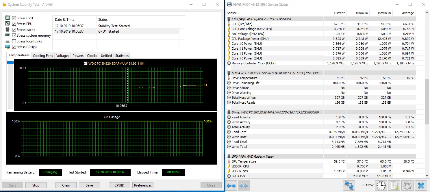Stop the stability test
Screen dimensions: 430x192
point(36,185)
